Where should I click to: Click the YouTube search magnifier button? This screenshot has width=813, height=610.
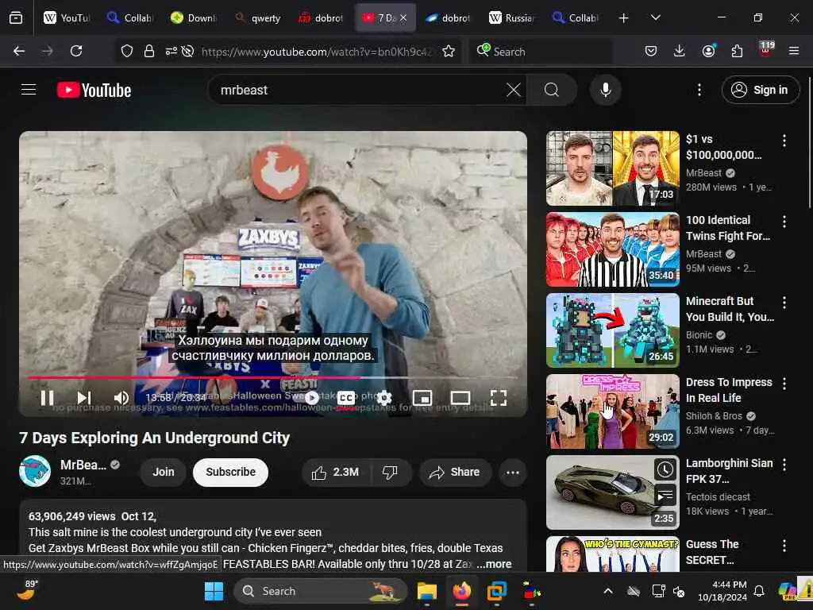click(552, 90)
